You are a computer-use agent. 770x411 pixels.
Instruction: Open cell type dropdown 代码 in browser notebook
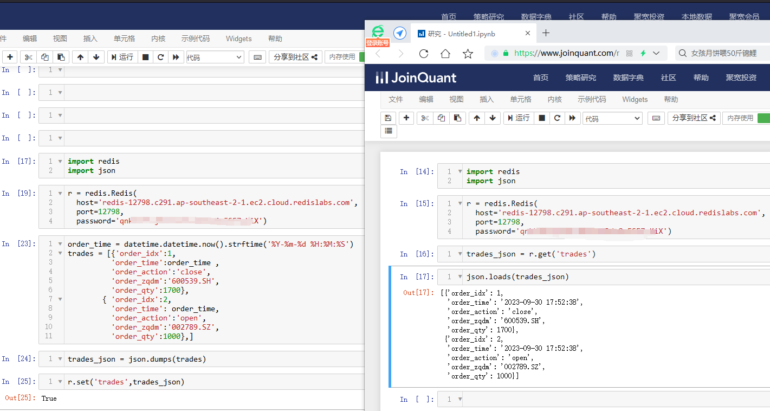click(x=612, y=118)
